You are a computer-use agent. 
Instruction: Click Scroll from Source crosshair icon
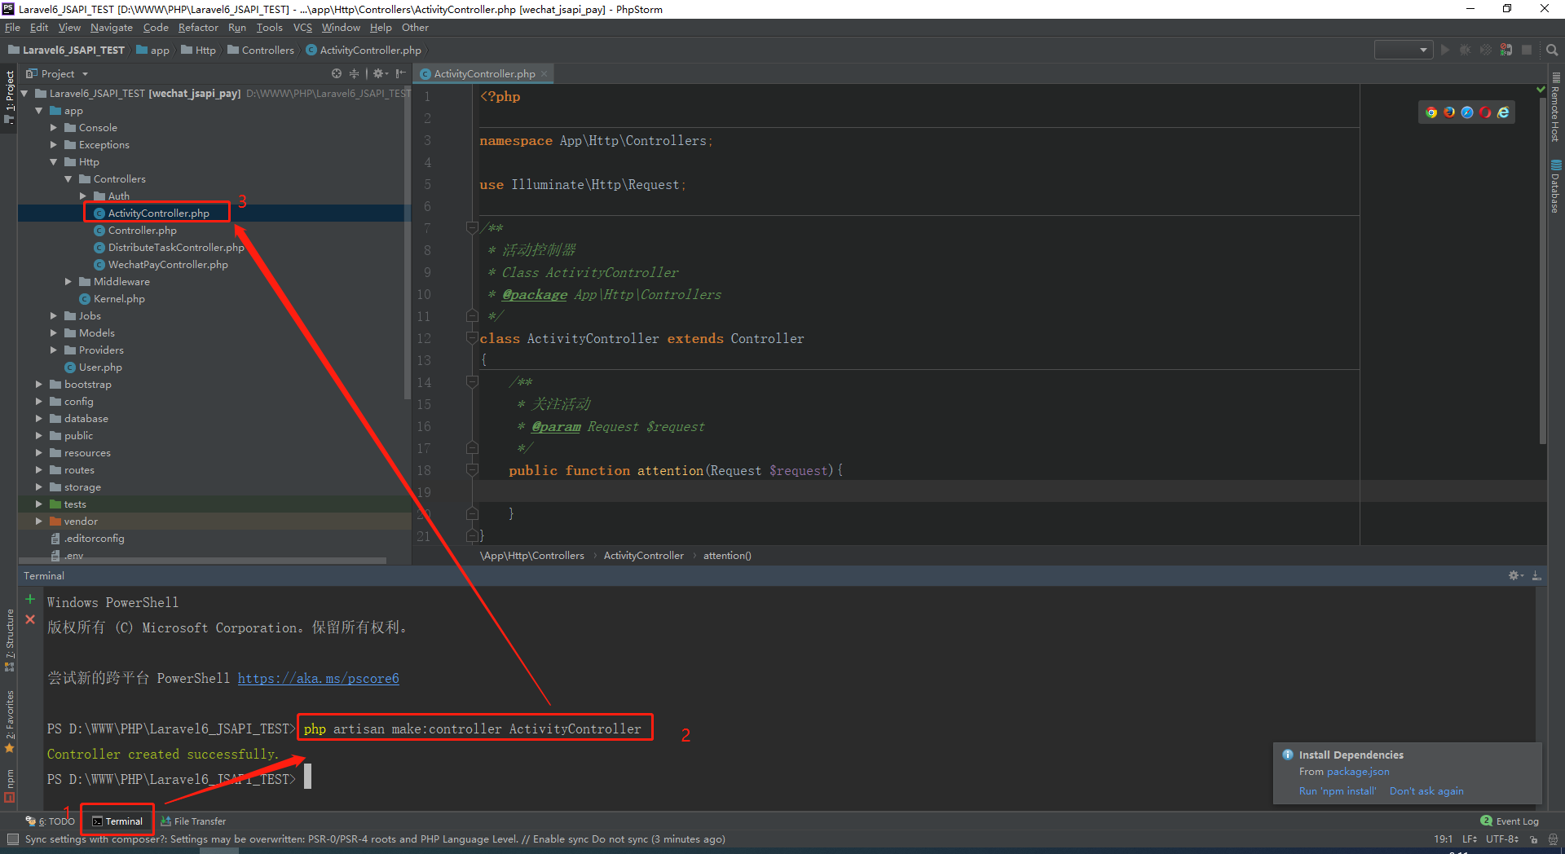tap(337, 73)
